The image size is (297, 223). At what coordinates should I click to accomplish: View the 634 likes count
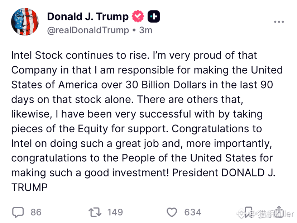coord(193,212)
